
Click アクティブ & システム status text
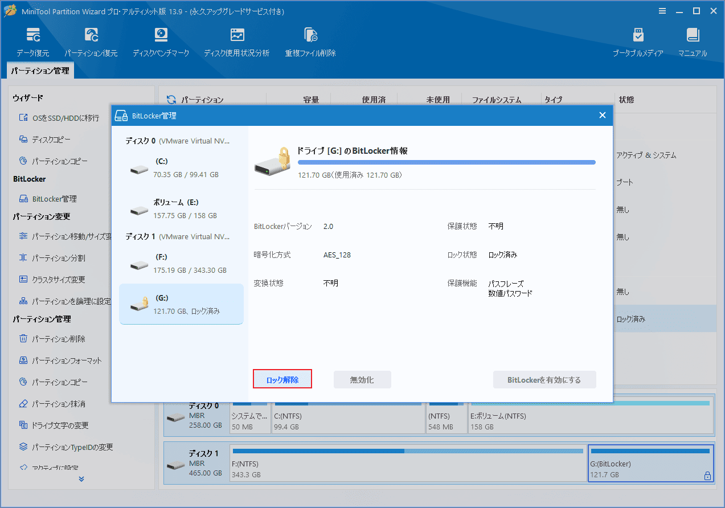tap(646, 155)
